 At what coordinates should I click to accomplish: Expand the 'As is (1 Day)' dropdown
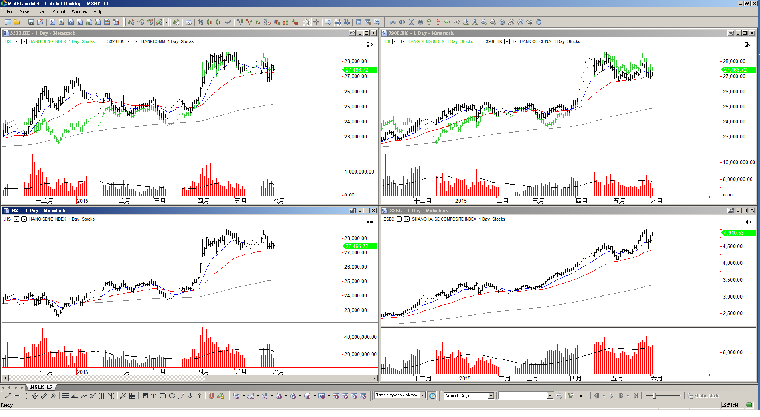point(491,396)
